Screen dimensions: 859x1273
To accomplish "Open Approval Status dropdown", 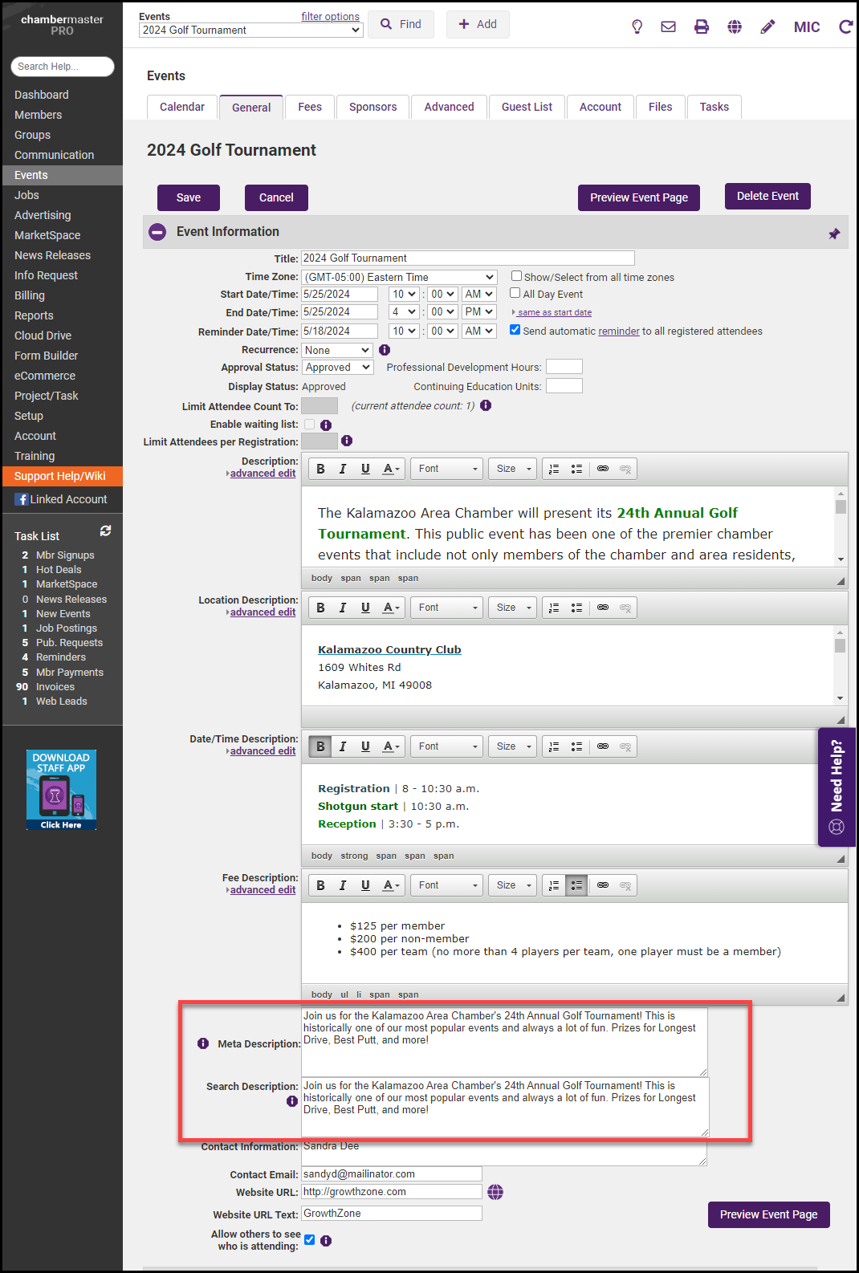I will [338, 368].
